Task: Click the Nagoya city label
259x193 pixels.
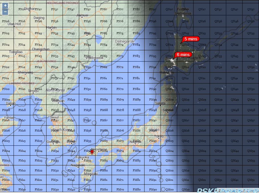Action: tap(135, 142)
